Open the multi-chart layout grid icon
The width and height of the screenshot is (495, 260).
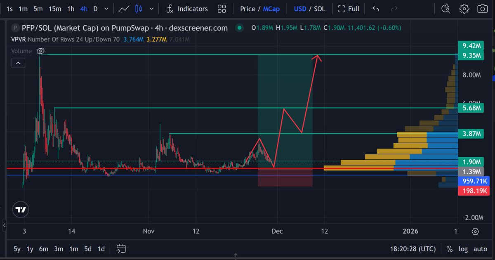(222, 9)
